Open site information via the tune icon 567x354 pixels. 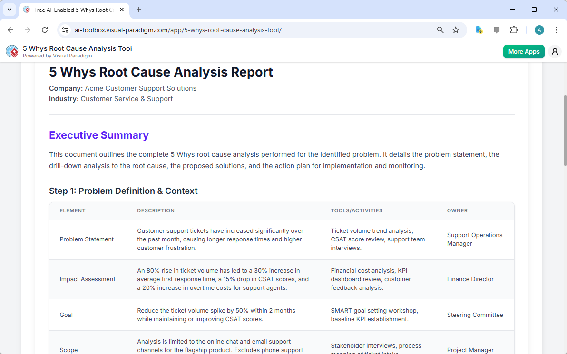65,29
